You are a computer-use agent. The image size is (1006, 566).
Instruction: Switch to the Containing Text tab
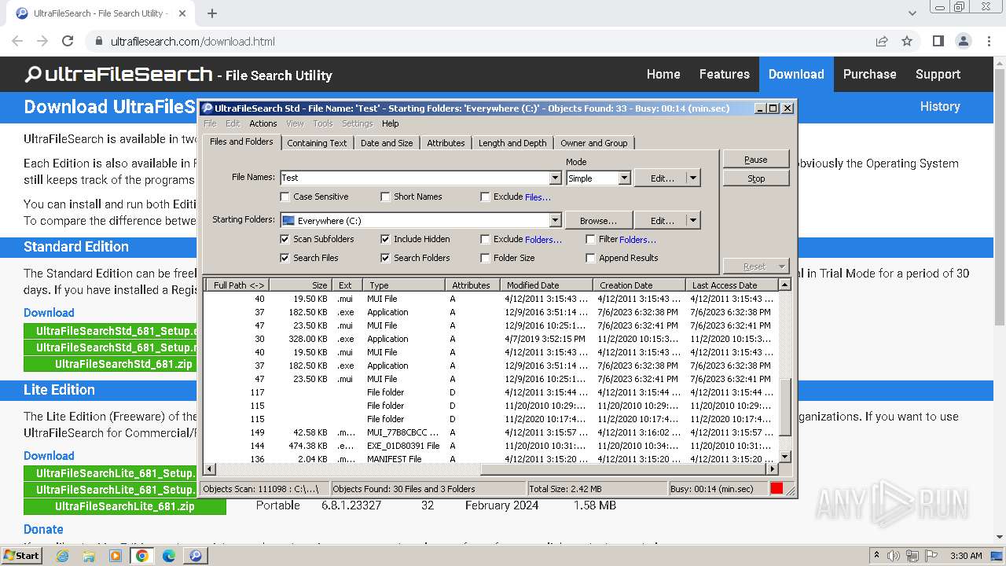click(317, 143)
